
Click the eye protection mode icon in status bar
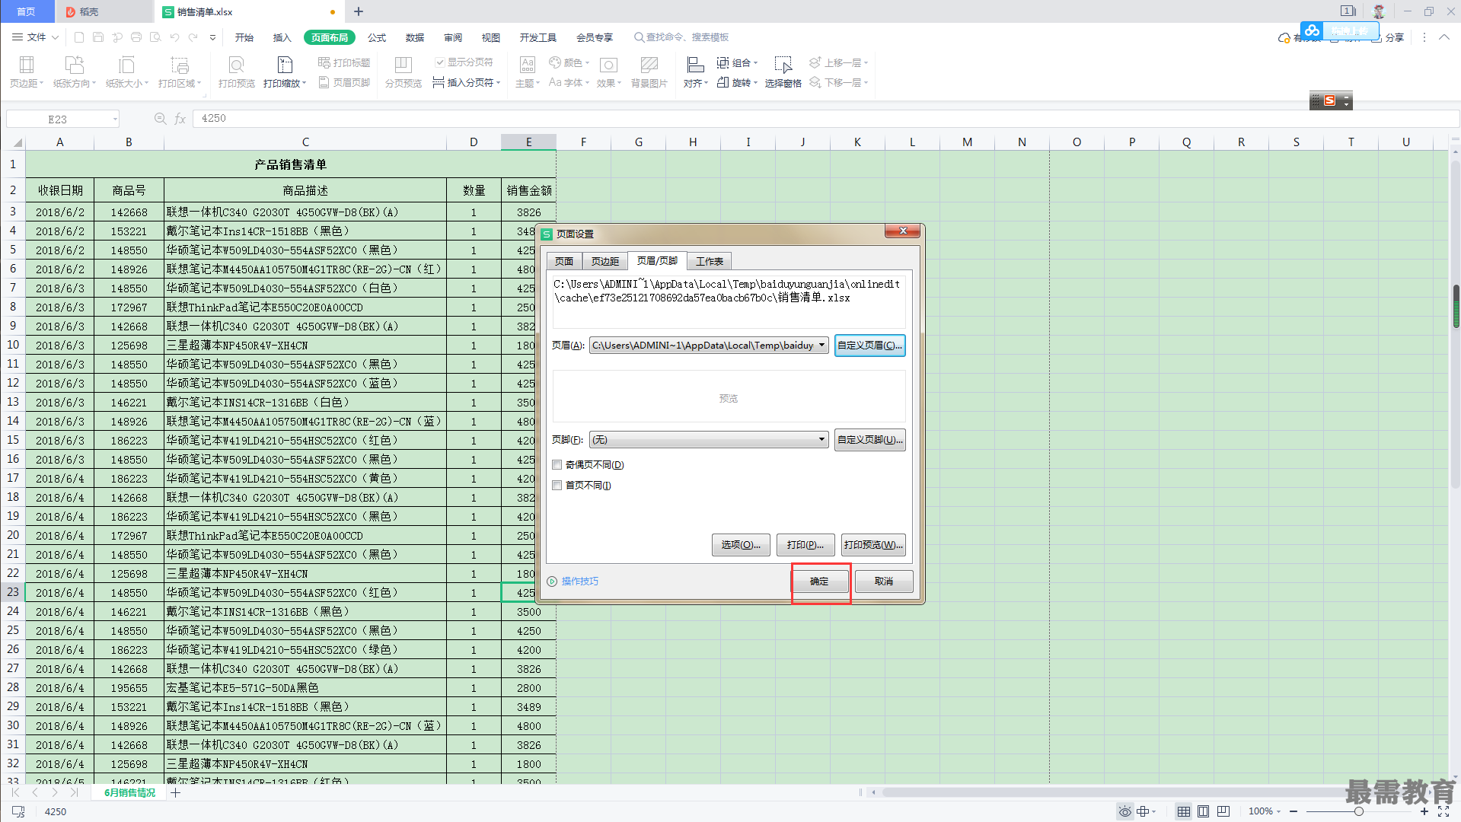click(x=1124, y=811)
